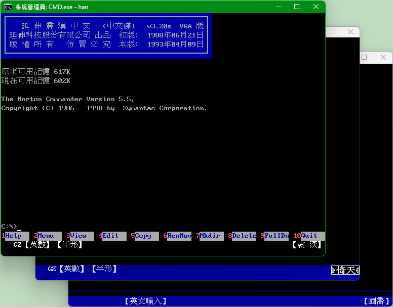Screen dimensions: 393x307
Task: Click the 版權所有 仿冒必究 text
Action: click(60, 45)
